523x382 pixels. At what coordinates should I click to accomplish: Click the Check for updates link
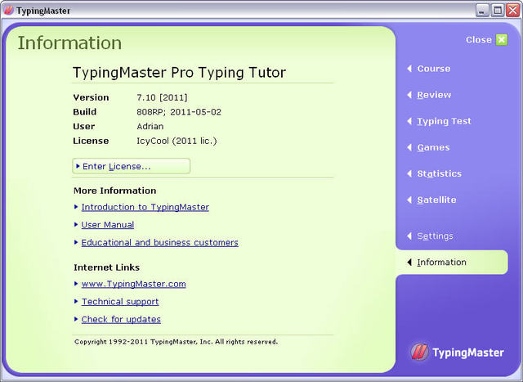[x=121, y=319]
